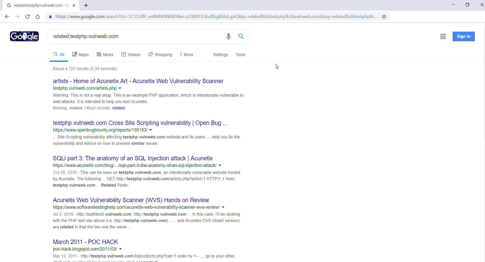This screenshot has height=262, width=485.
Task: Switch to the Videos tab
Action: tap(131, 55)
